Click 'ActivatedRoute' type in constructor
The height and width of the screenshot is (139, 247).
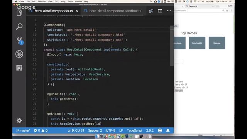pyautogui.click(x=91, y=69)
